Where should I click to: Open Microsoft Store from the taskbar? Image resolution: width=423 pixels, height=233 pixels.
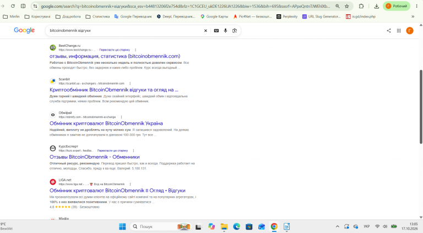(x=249, y=226)
